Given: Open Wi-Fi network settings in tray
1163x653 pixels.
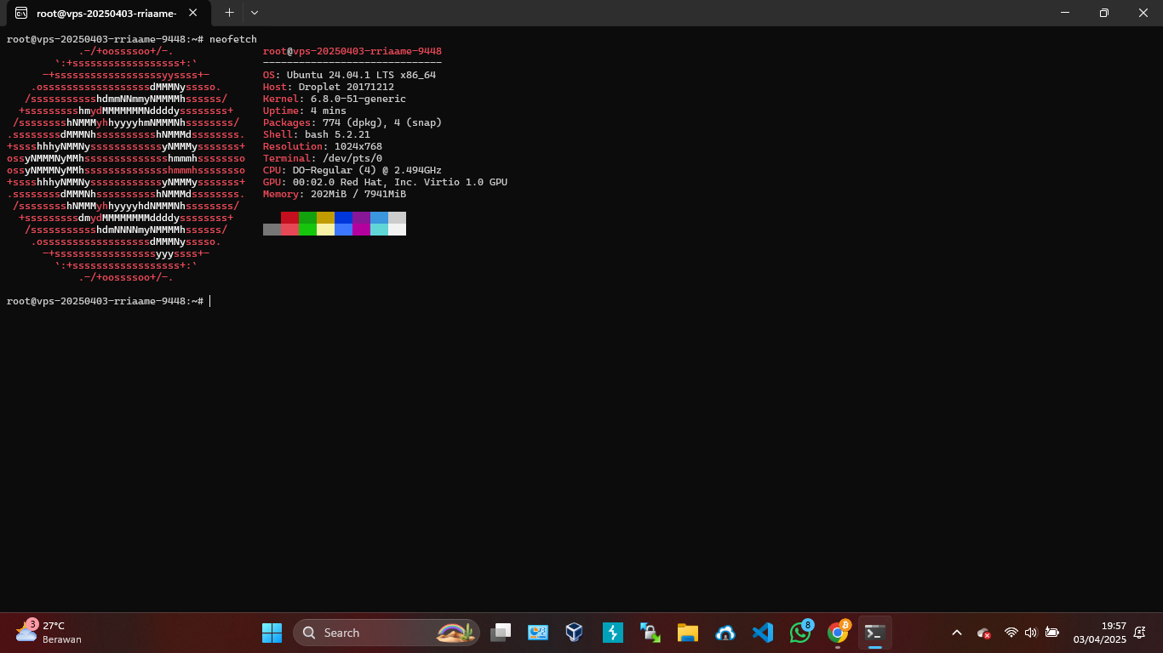Looking at the screenshot, I should click(x=1011, y=633).
